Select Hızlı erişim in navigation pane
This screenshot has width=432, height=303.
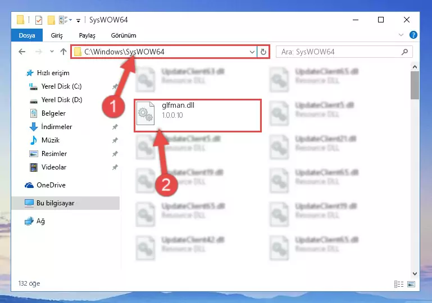[53, 73]
